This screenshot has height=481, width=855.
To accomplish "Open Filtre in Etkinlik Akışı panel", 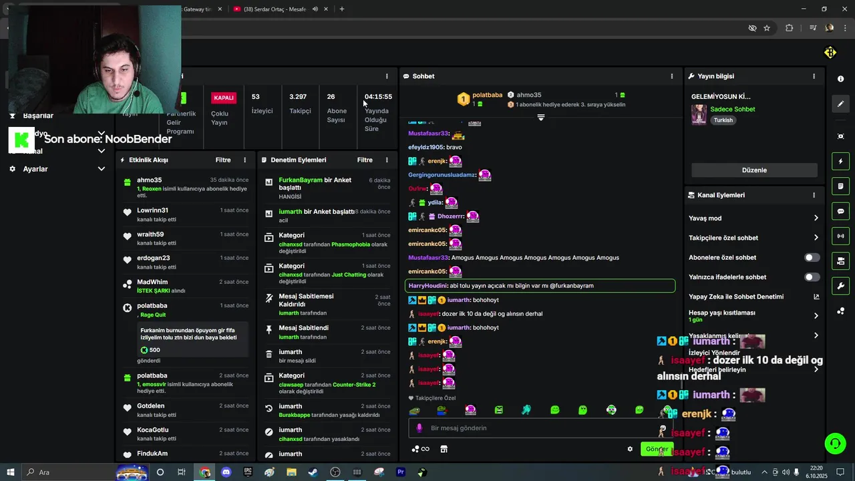I will (223, 160).
